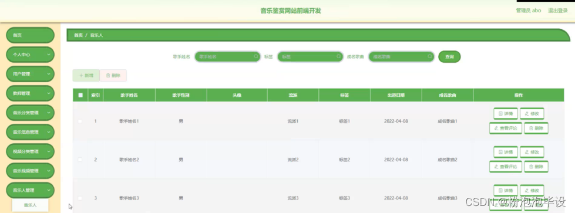
Task: Click the page title 音乐鉴赏网站前端开发
Action: [291, 11]
